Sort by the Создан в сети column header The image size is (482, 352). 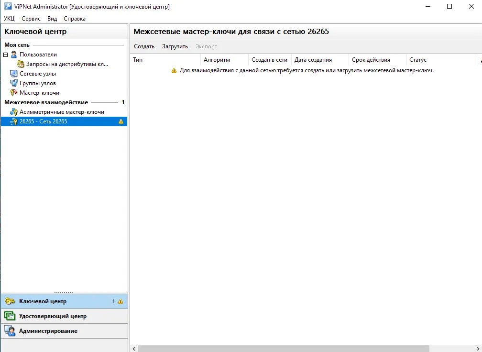click(270, 60)
